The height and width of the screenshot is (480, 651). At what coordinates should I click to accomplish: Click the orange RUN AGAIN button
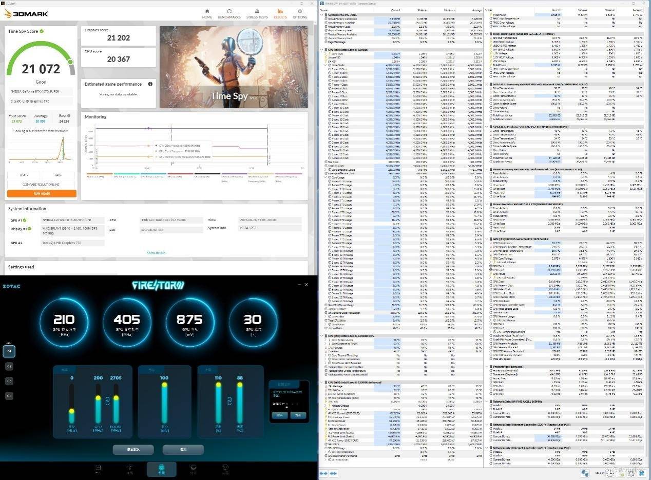(42, 193)
